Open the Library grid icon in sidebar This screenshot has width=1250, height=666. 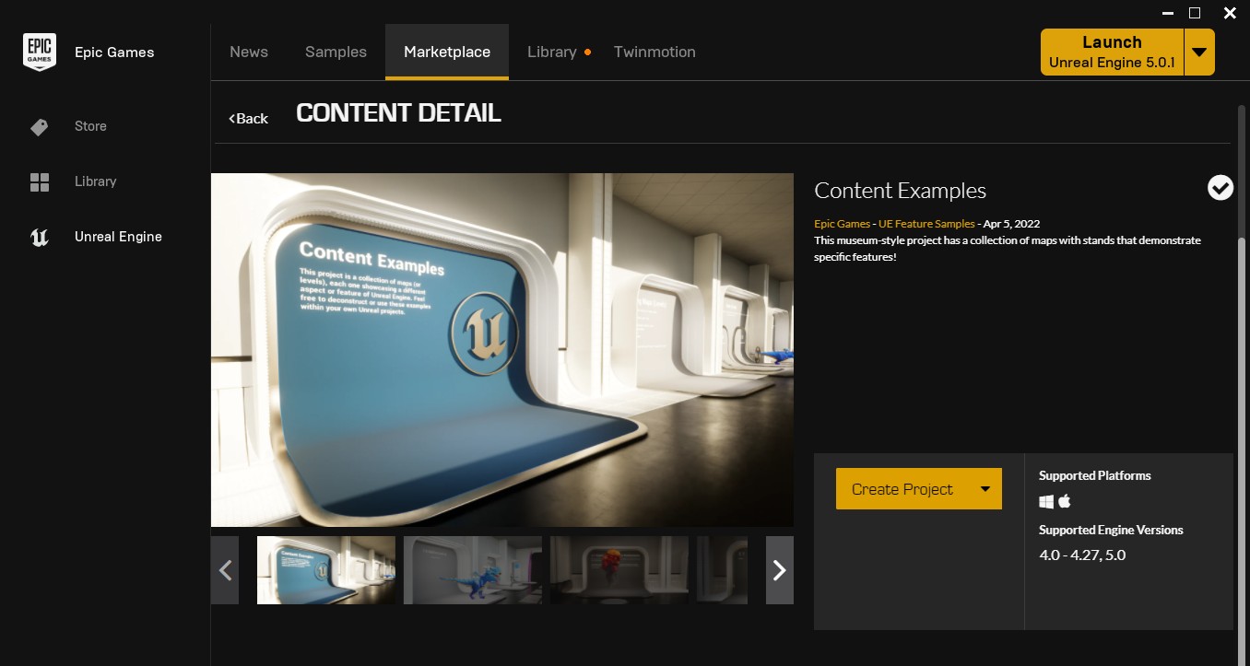(x=40, y=181)
